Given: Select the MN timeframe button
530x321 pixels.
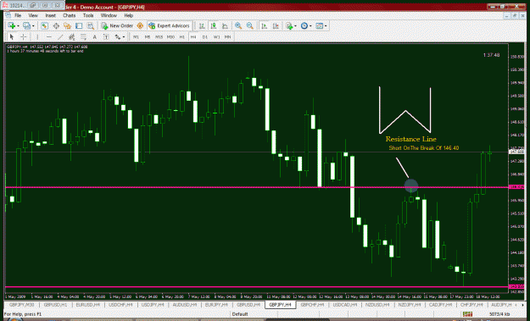Looking at the screenshot, I should [228, 36].
